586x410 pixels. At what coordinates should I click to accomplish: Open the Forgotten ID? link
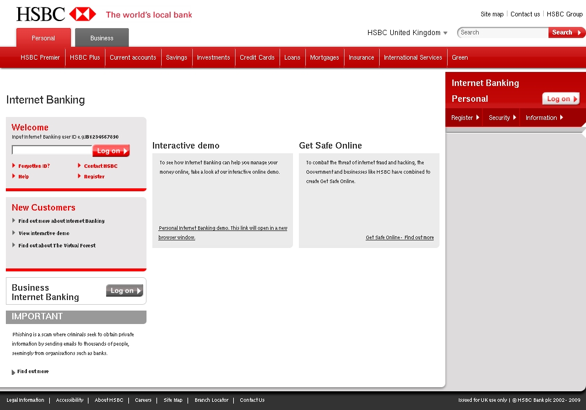tap(34, 166)
